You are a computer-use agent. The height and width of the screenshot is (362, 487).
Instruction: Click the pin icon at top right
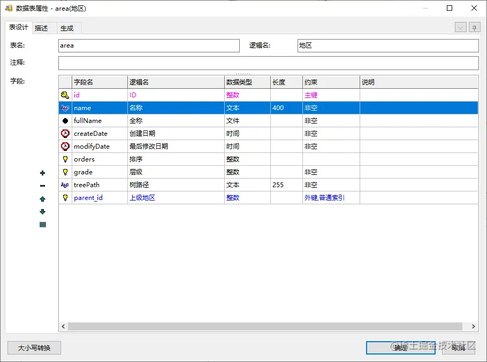tap(474, 28)
